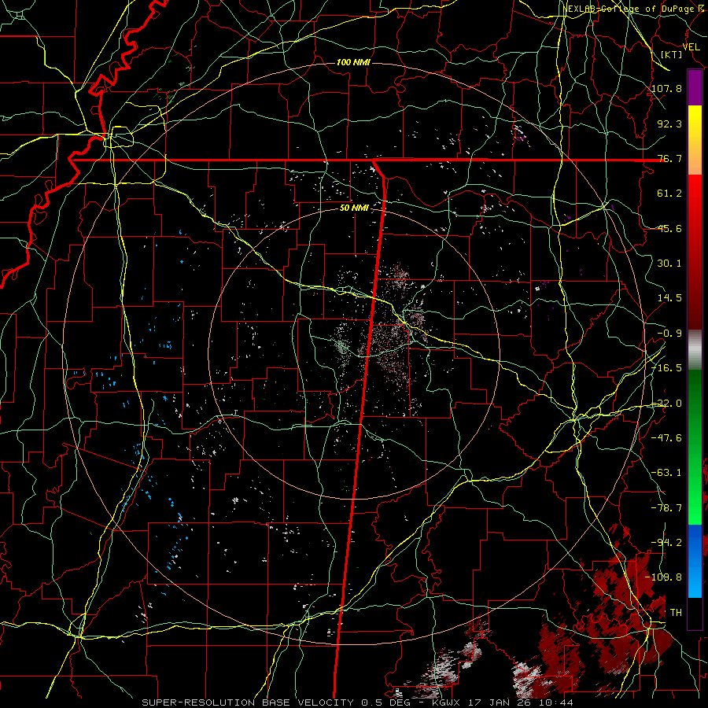Image resolution: width=708 pixels, height=708 pixels.
Task: Click the 45.6 legend value
Action: coord(669,228)
